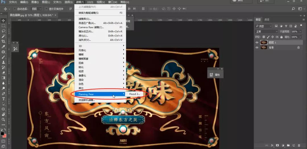Open the 类型 layer filter dropdown

[263, 26]
